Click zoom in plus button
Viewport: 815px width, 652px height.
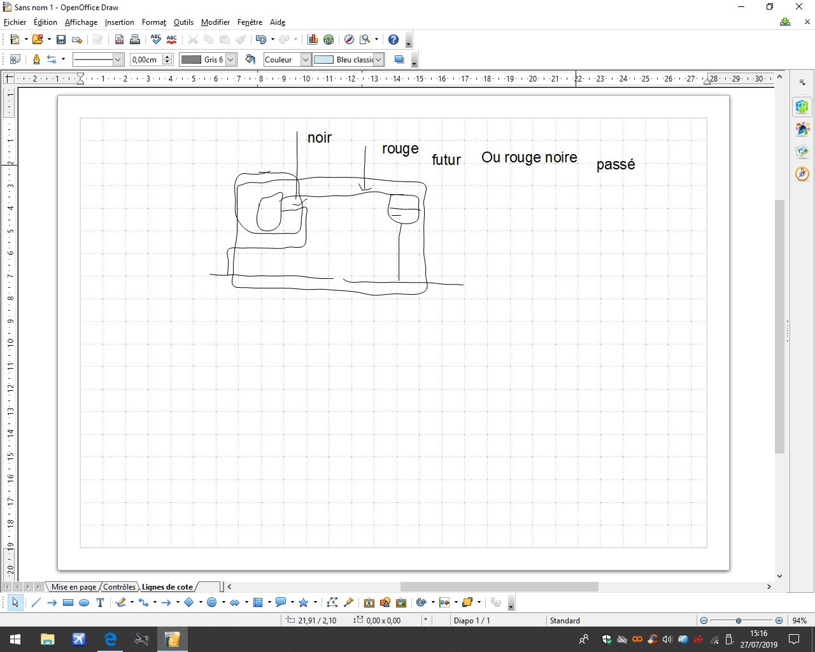779,620
